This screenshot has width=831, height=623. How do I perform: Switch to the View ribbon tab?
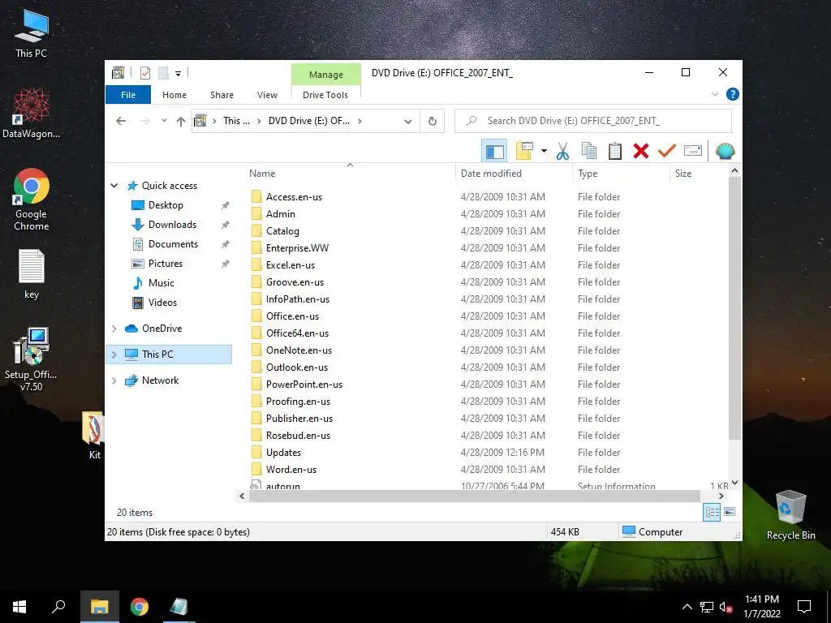[267, 95]
